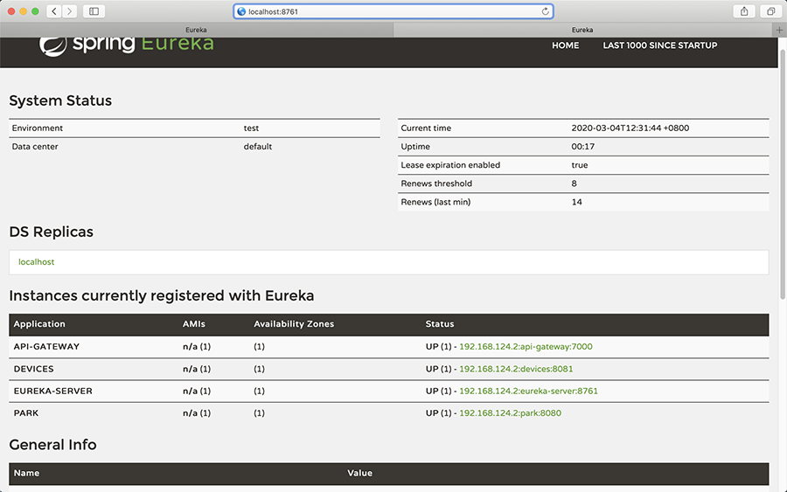The image size is (787, 492).
Task: Add a new tab with plus icon
Action: 779,30
